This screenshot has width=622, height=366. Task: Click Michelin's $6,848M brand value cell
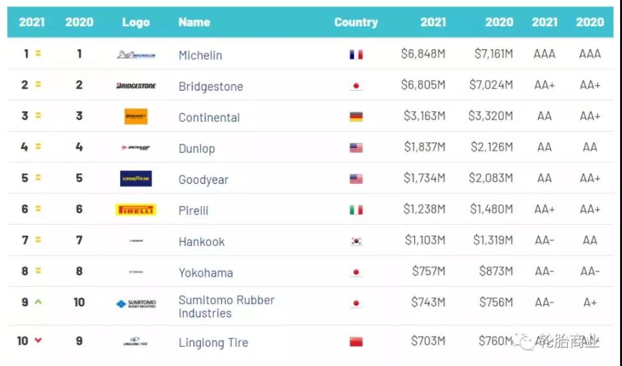(x=423, y=54)
